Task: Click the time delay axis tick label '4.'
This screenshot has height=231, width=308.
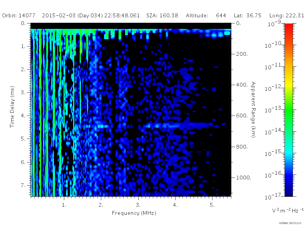Action: point(23,116)
